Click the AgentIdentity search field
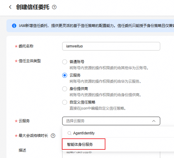The height and width of the screenshot is (158, 174). coord(120,133)
